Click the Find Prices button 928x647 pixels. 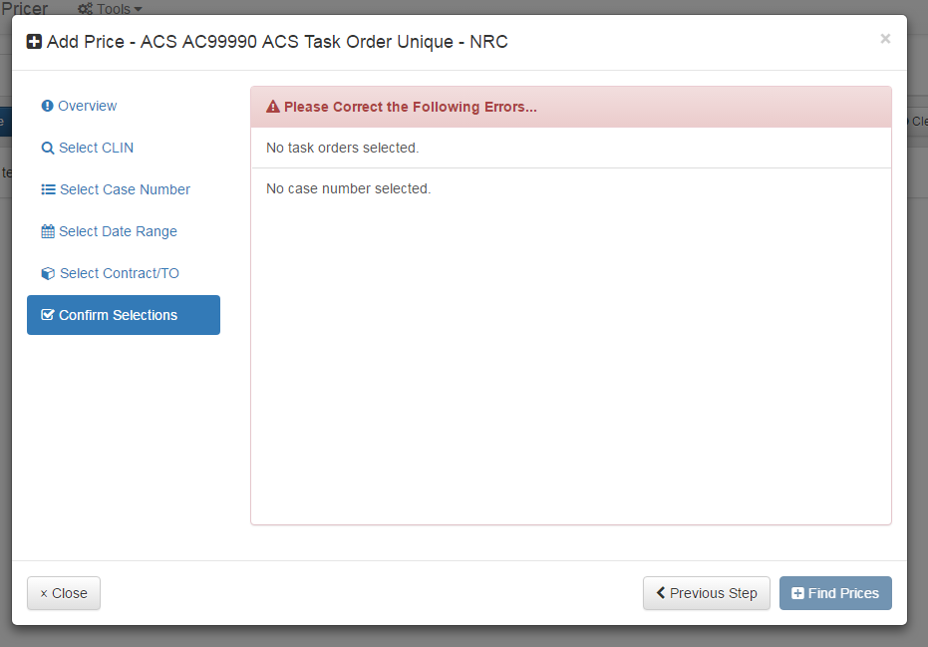click(x=835, y=593)
